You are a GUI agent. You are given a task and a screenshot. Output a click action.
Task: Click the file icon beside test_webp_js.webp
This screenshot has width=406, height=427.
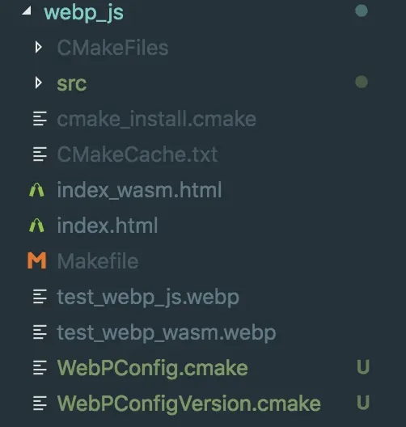(40, 297)
